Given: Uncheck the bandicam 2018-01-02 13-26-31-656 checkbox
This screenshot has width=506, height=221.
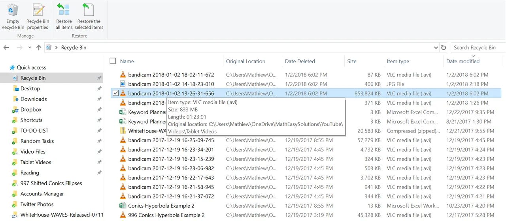Looking at the screenshot, I should point(115,94).
